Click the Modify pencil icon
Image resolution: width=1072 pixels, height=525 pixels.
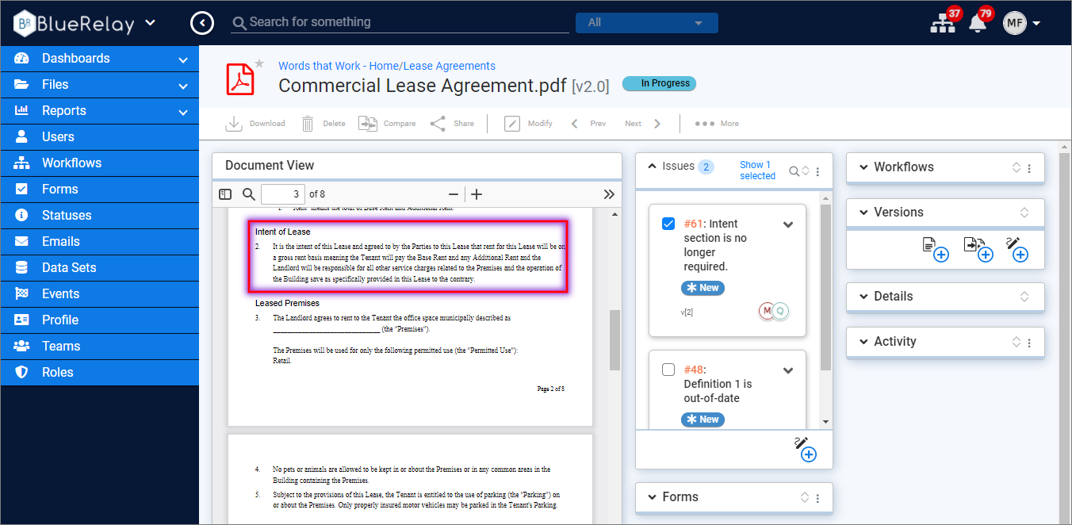pyautogui.click(x=512, y=124)
